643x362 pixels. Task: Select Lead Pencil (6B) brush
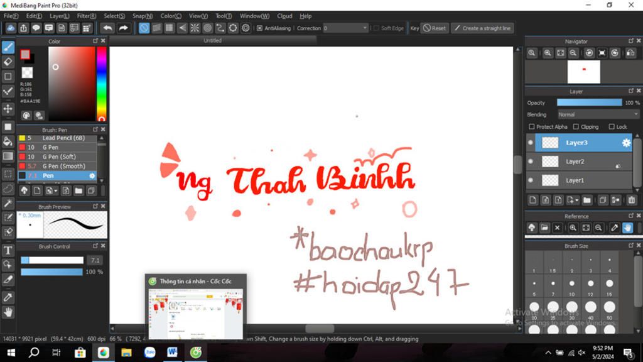[57, 138]
